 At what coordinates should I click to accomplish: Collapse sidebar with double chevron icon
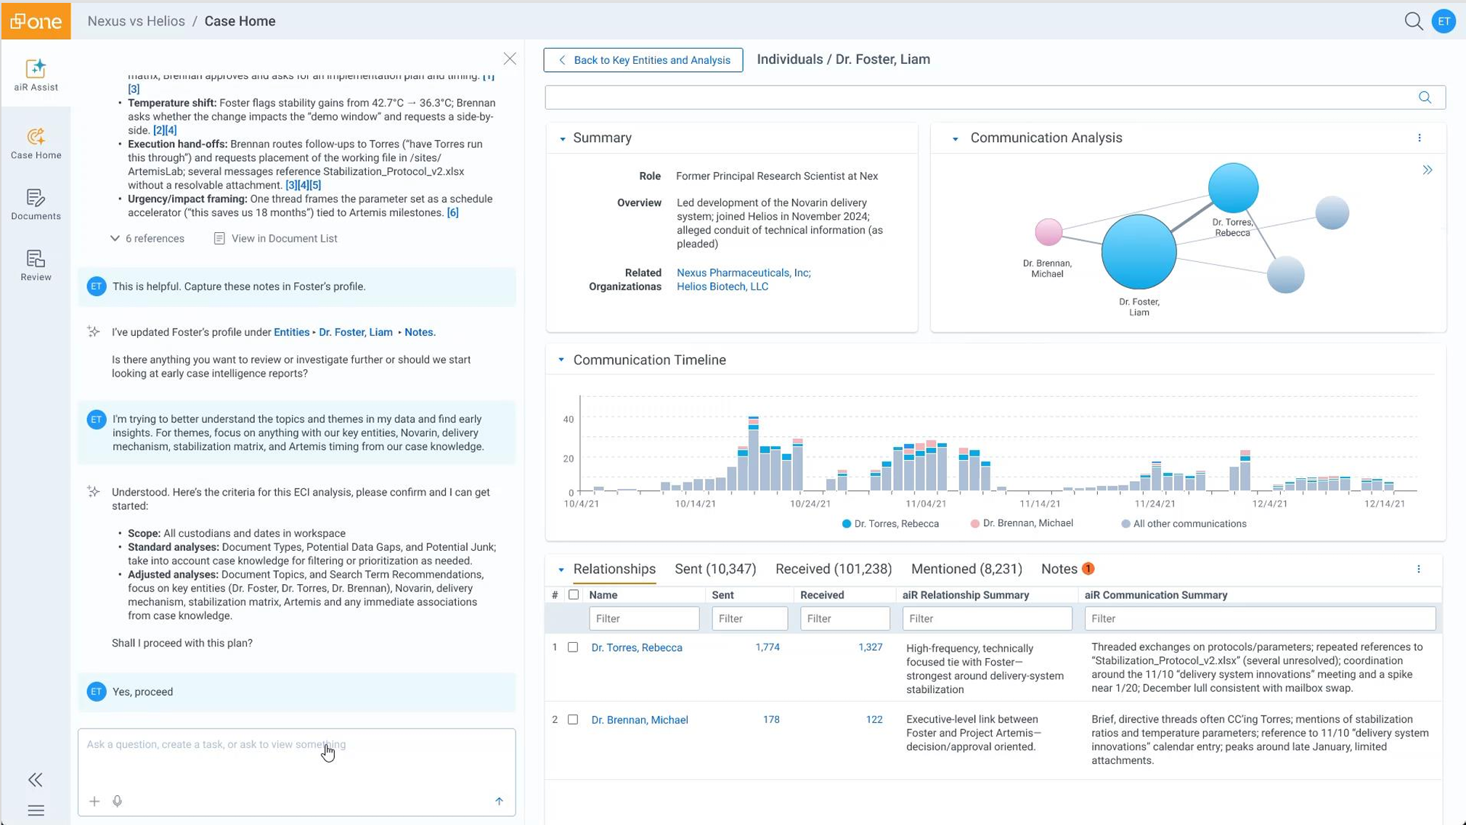36,780
